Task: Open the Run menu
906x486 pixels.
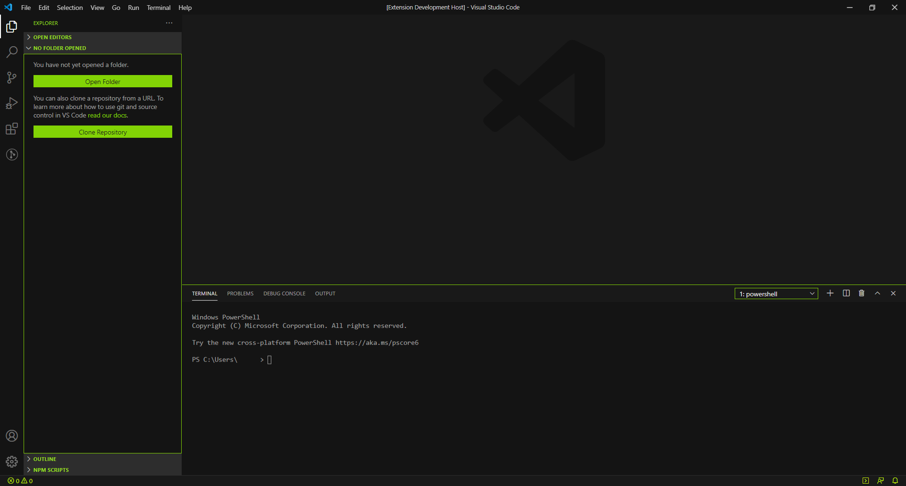Action: 134,8
